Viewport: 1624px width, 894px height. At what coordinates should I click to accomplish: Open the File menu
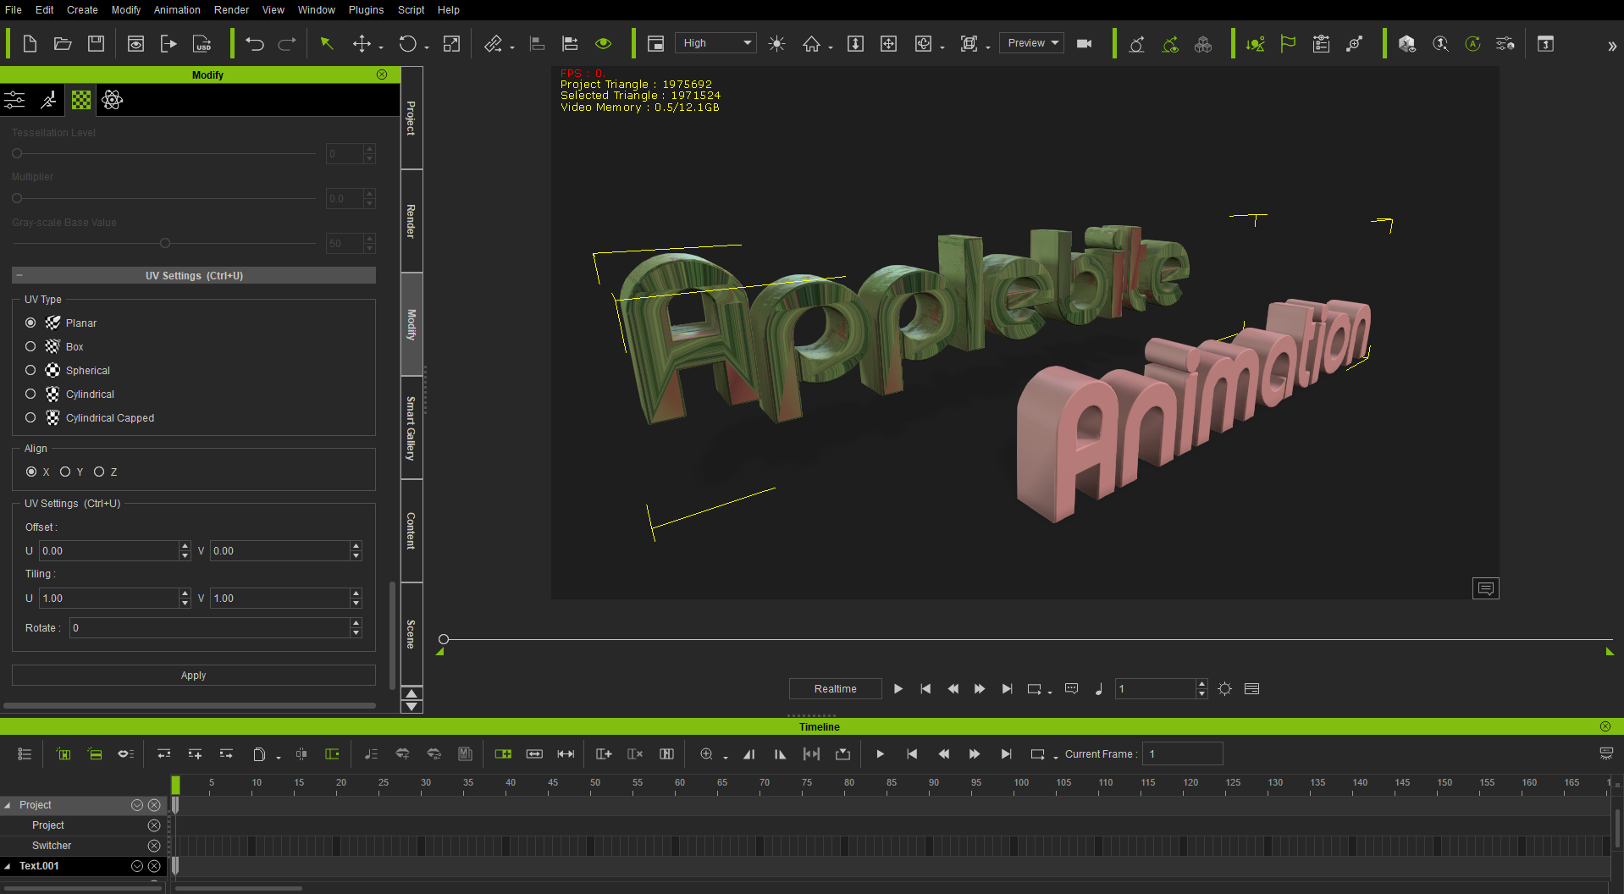click(x=14, y=9)
